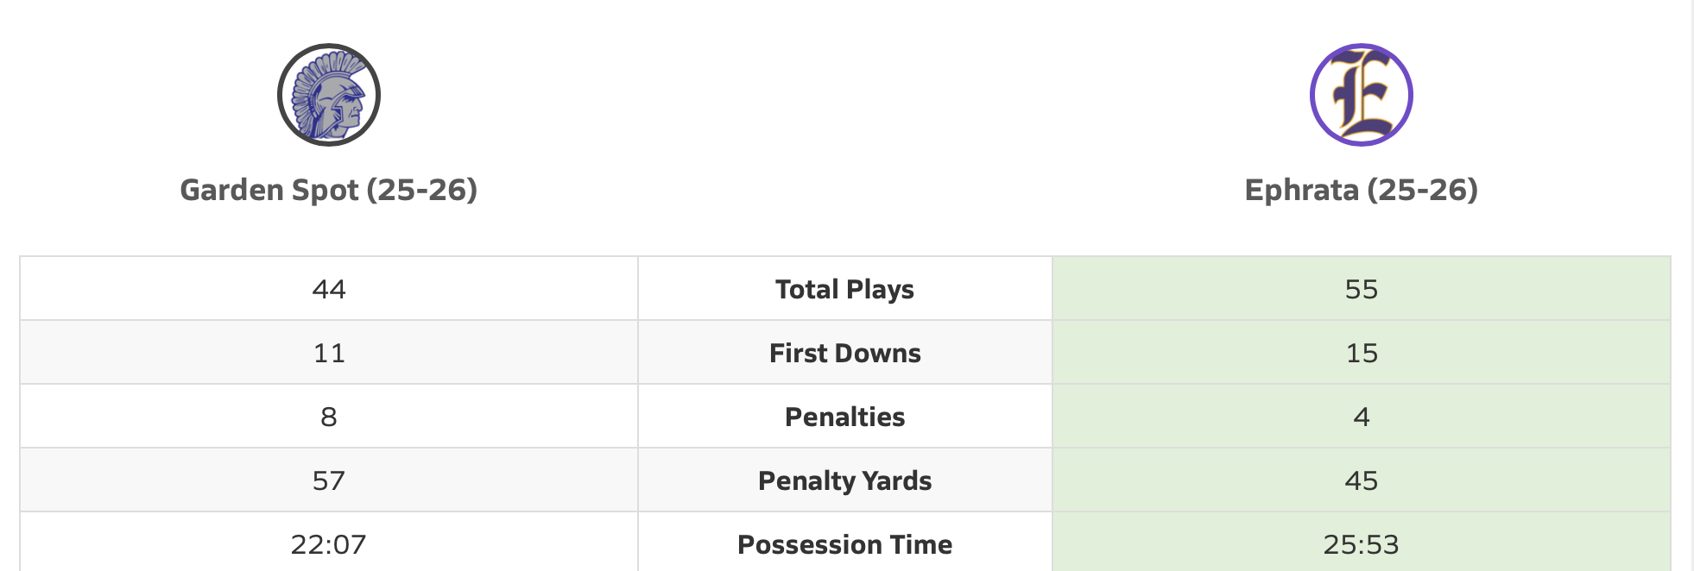The height and width of the screenshot is (571, 1694).
Task: Select the First Downs row label
Action: coord(844,353)
